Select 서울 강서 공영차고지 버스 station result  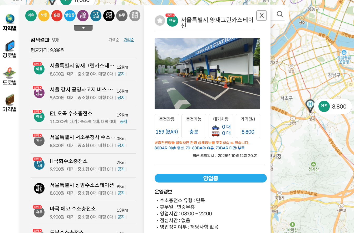click(81, 89)
